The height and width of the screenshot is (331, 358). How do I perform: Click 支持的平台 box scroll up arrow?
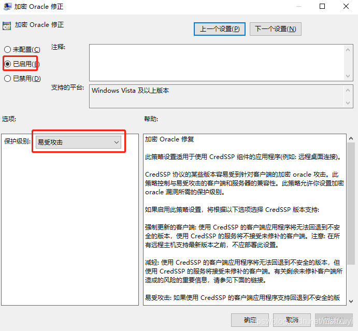[348, 90]
